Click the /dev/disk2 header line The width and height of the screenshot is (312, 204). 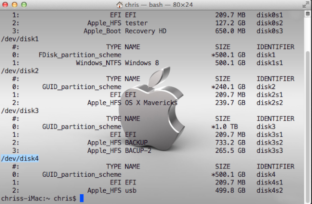(x=19, y=71)
